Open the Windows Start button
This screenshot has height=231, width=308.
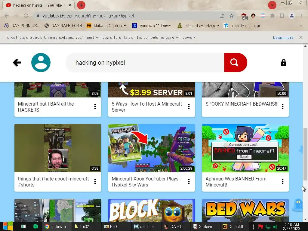coord(8,226)
